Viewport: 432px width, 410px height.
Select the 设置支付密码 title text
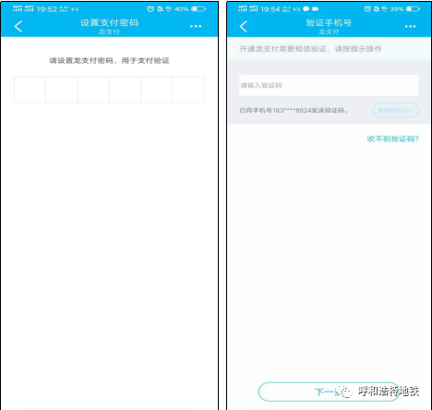click(x=109, y=23)
